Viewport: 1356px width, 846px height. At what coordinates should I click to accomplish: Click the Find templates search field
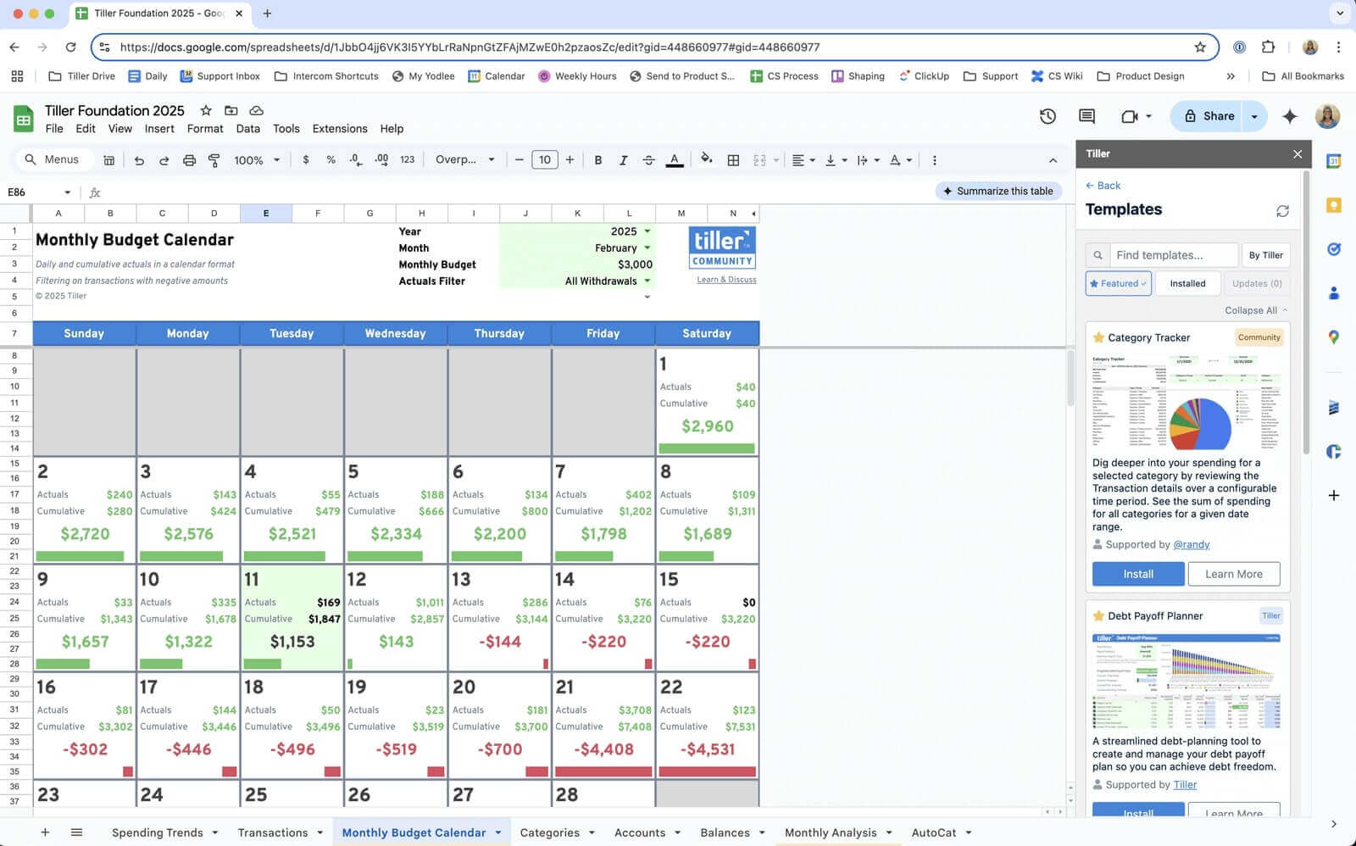1174,255
